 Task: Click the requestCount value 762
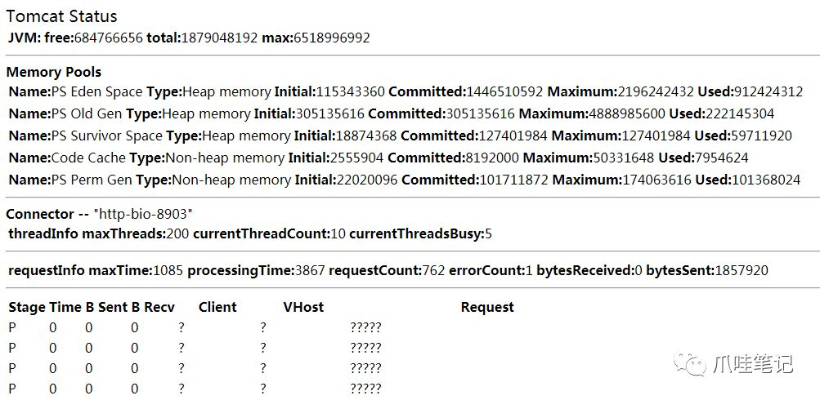tap(433, 270)
